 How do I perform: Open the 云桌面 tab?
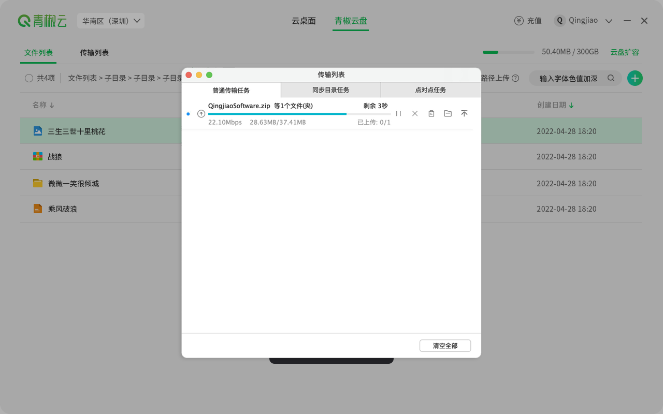click(x=304, y=21)
